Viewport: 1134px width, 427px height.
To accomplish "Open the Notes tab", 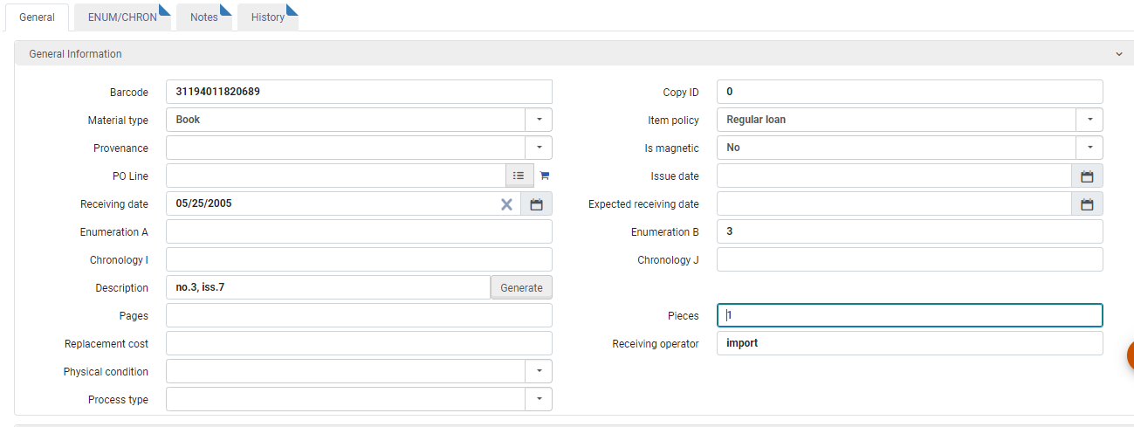I will click(x=204, y=17).
